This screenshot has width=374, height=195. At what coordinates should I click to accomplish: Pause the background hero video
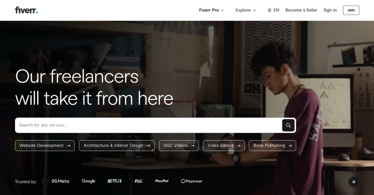(x=354, y=182)
